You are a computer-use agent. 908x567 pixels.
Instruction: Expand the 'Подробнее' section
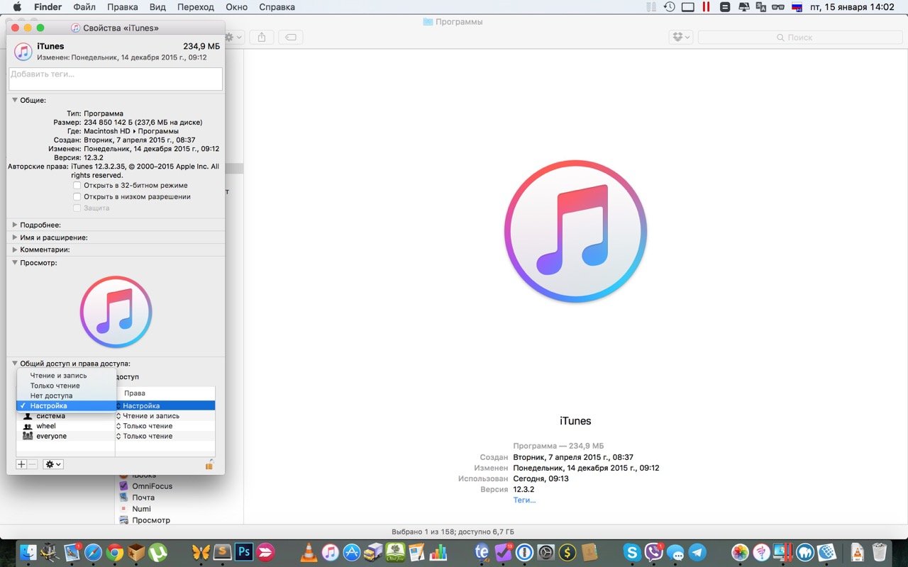tap(15, 225)
